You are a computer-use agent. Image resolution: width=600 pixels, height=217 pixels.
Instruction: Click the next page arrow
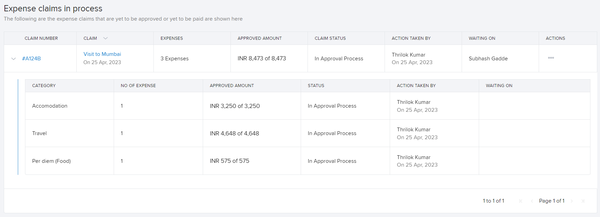[572, 201]
